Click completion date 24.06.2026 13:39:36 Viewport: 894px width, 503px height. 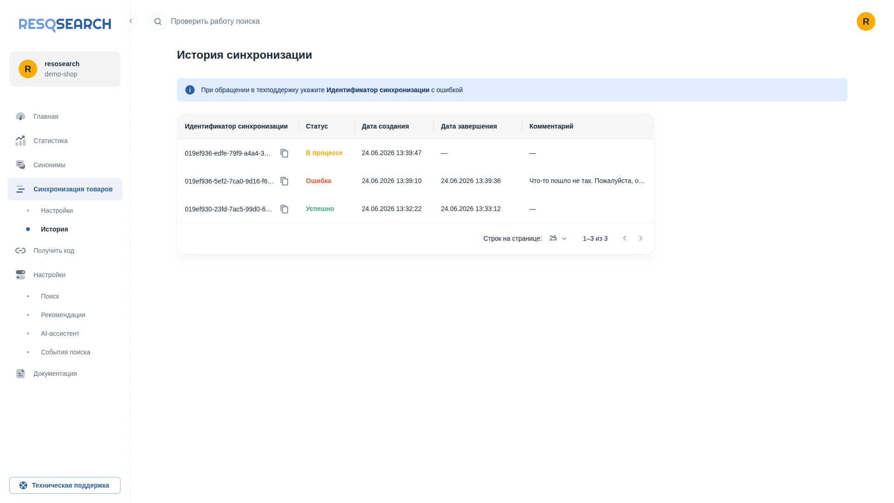click(471, 181)
